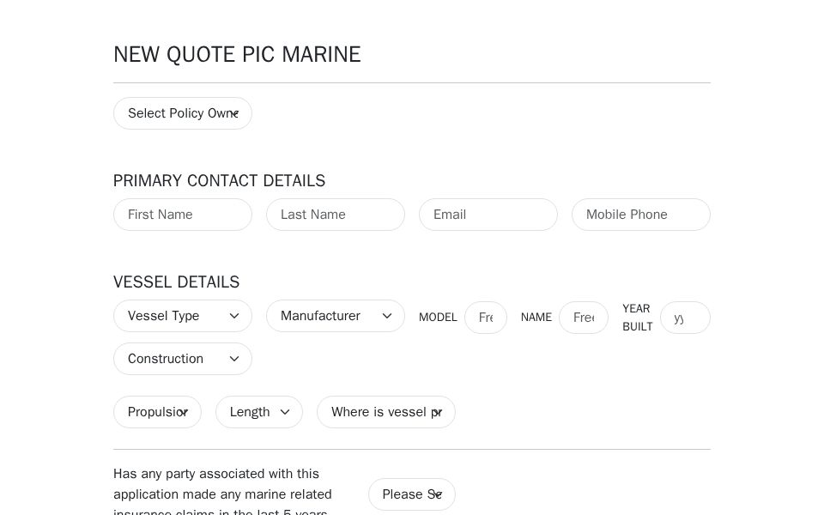The image size is (824, 515).
Task: Click the Model text field
Action: [x=486, y=318]
